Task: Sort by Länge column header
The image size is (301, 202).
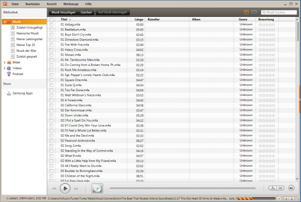Action: click(x=136, y=19)
